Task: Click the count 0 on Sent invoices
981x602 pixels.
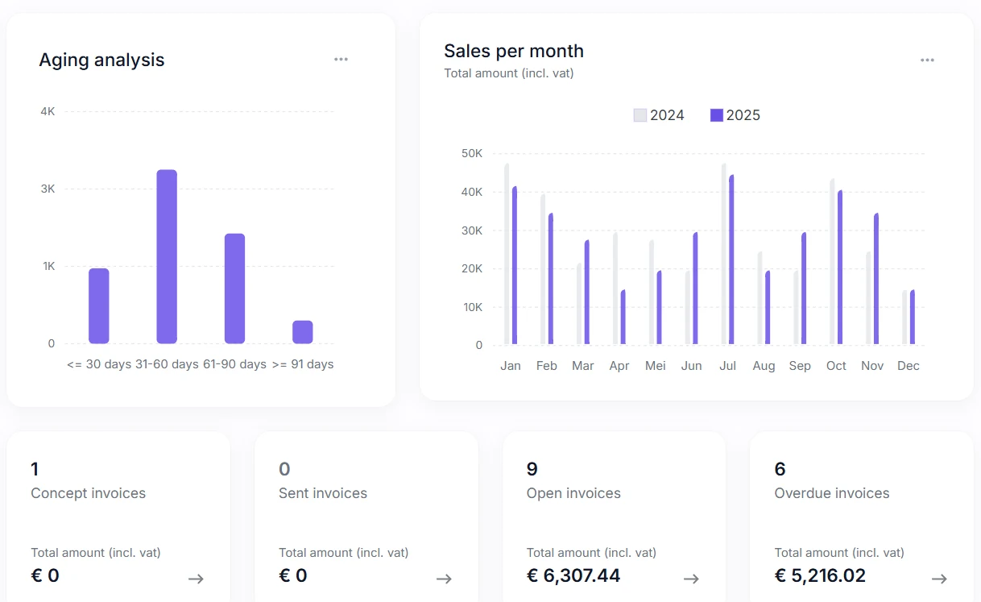Action: click(284, 469)
